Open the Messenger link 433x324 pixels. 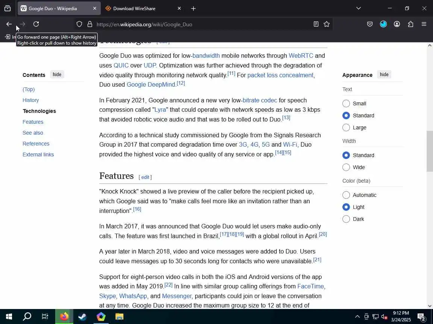[177, 296]
